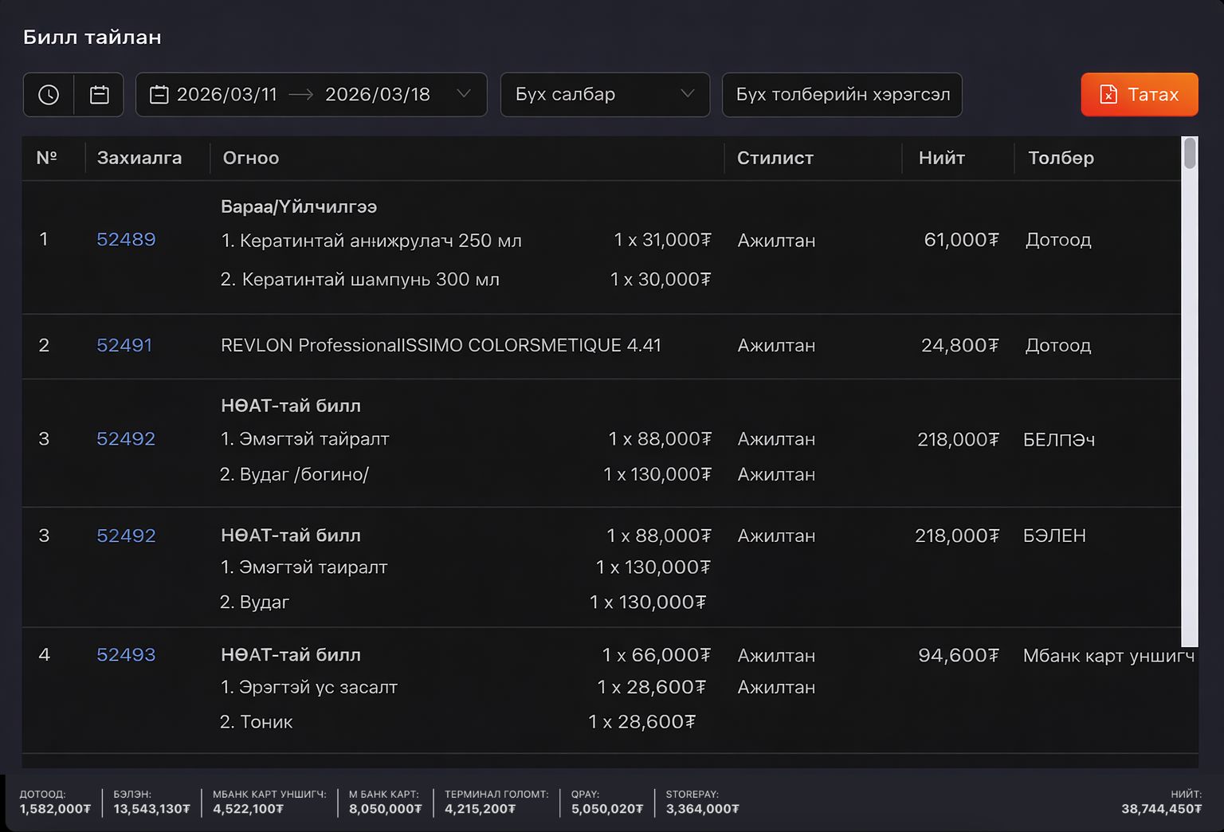Click the Нийт column header
The height and width of the screenshot is (832, 1224).
point(941,158)
